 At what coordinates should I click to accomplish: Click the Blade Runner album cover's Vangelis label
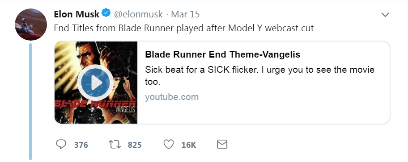point(125,109)
